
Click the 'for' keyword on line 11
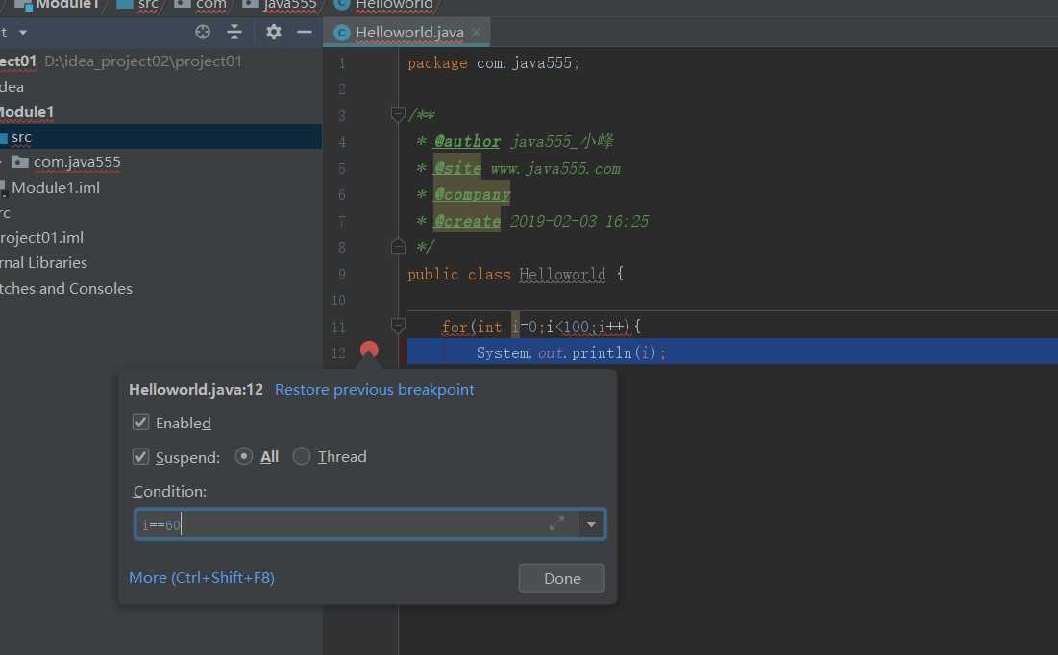(455, 327)
